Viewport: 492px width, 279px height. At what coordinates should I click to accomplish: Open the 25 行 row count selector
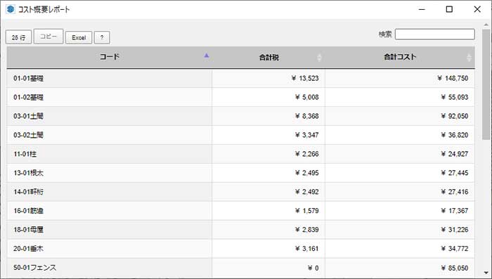[18, 38]
